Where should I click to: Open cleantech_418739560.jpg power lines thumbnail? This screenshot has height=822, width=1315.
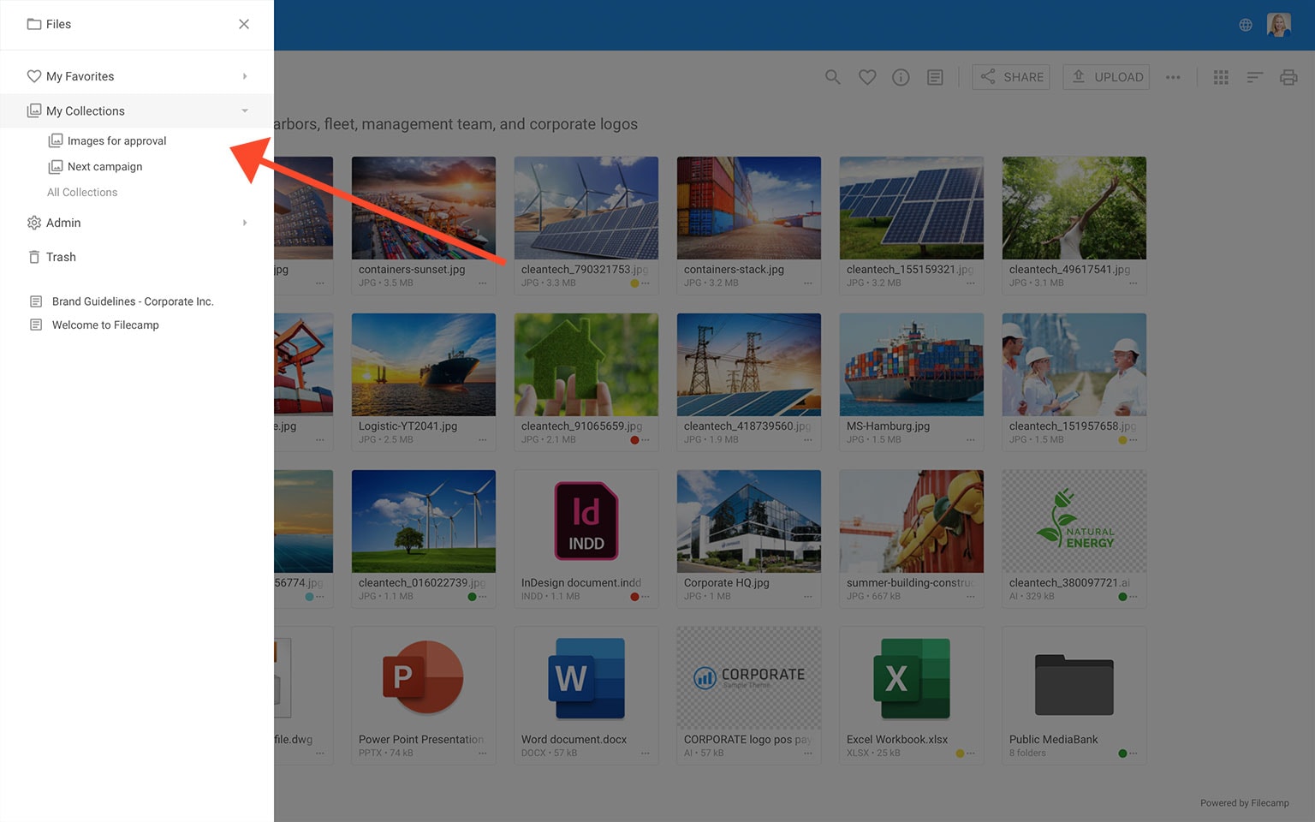pos(749,365)
